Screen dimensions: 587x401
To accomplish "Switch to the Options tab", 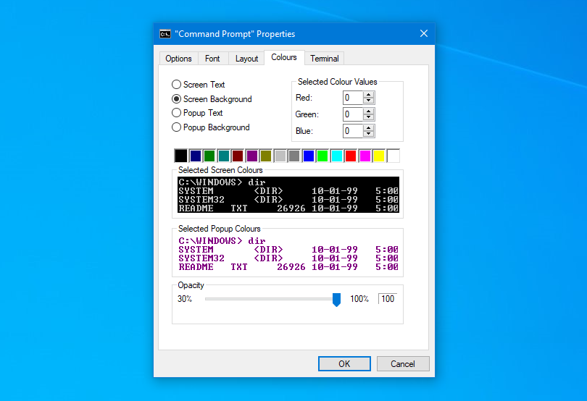I will point(178,59).
